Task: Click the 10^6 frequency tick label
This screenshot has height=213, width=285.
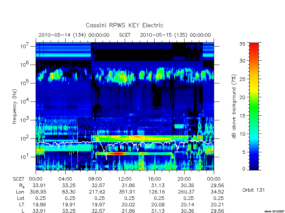Action: (x=24, y=65)
